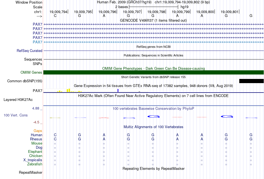This screenshot has width=264, height=179.
Task: Click the 2 bases scale bar label
Action: tap(121, 7)
